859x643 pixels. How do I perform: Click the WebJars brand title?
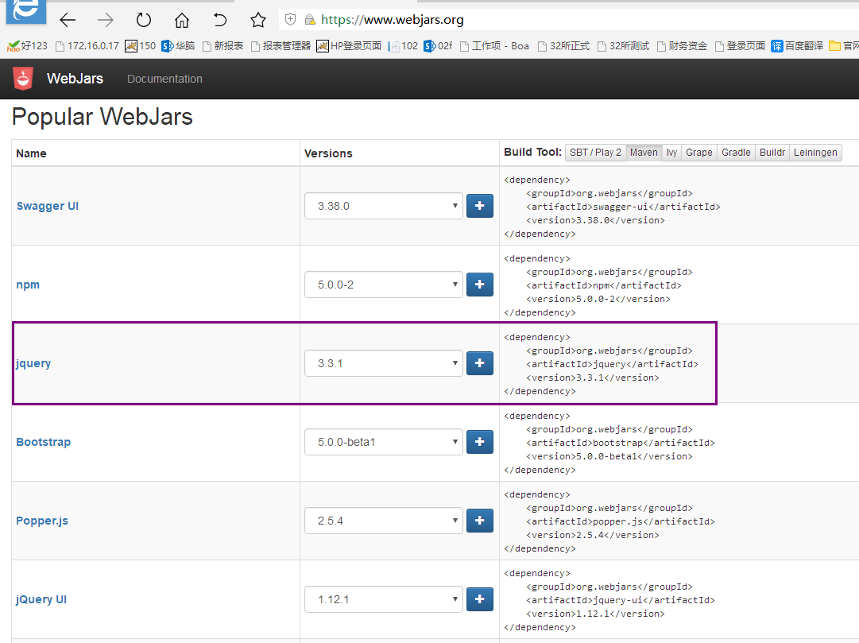tap(75, 79)
